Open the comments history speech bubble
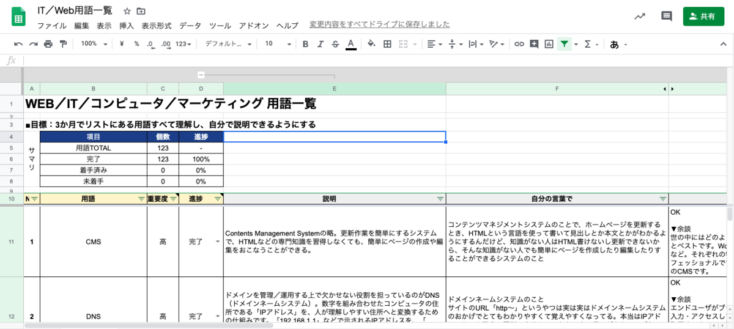Image resolution: width=734 pixels, height=329 pixels. (x=667, y=17)
